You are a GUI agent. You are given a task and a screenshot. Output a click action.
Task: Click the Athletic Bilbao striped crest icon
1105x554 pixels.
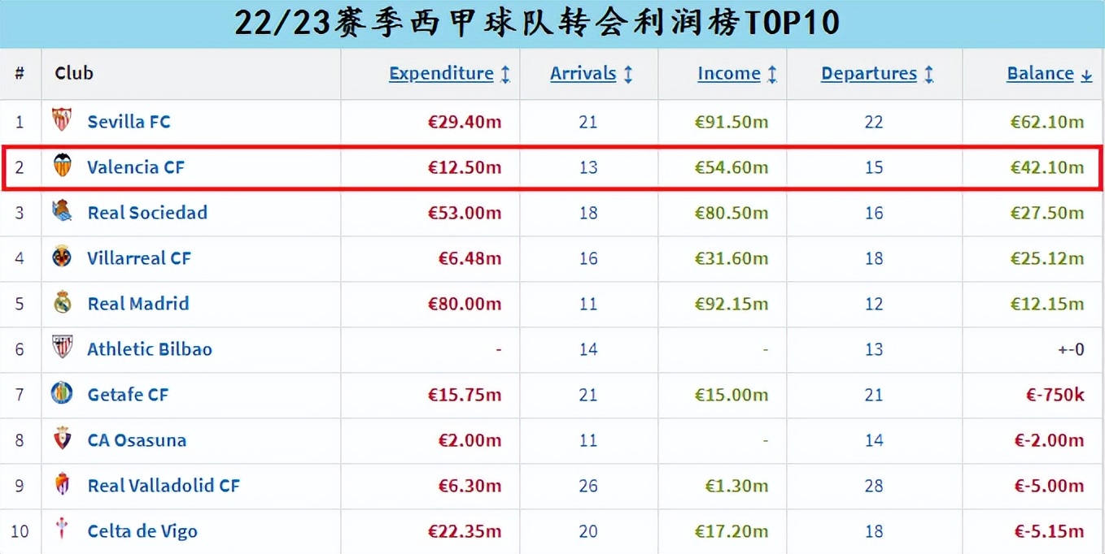pos(62,348)
